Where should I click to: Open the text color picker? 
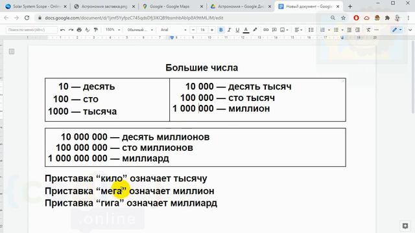246,30
